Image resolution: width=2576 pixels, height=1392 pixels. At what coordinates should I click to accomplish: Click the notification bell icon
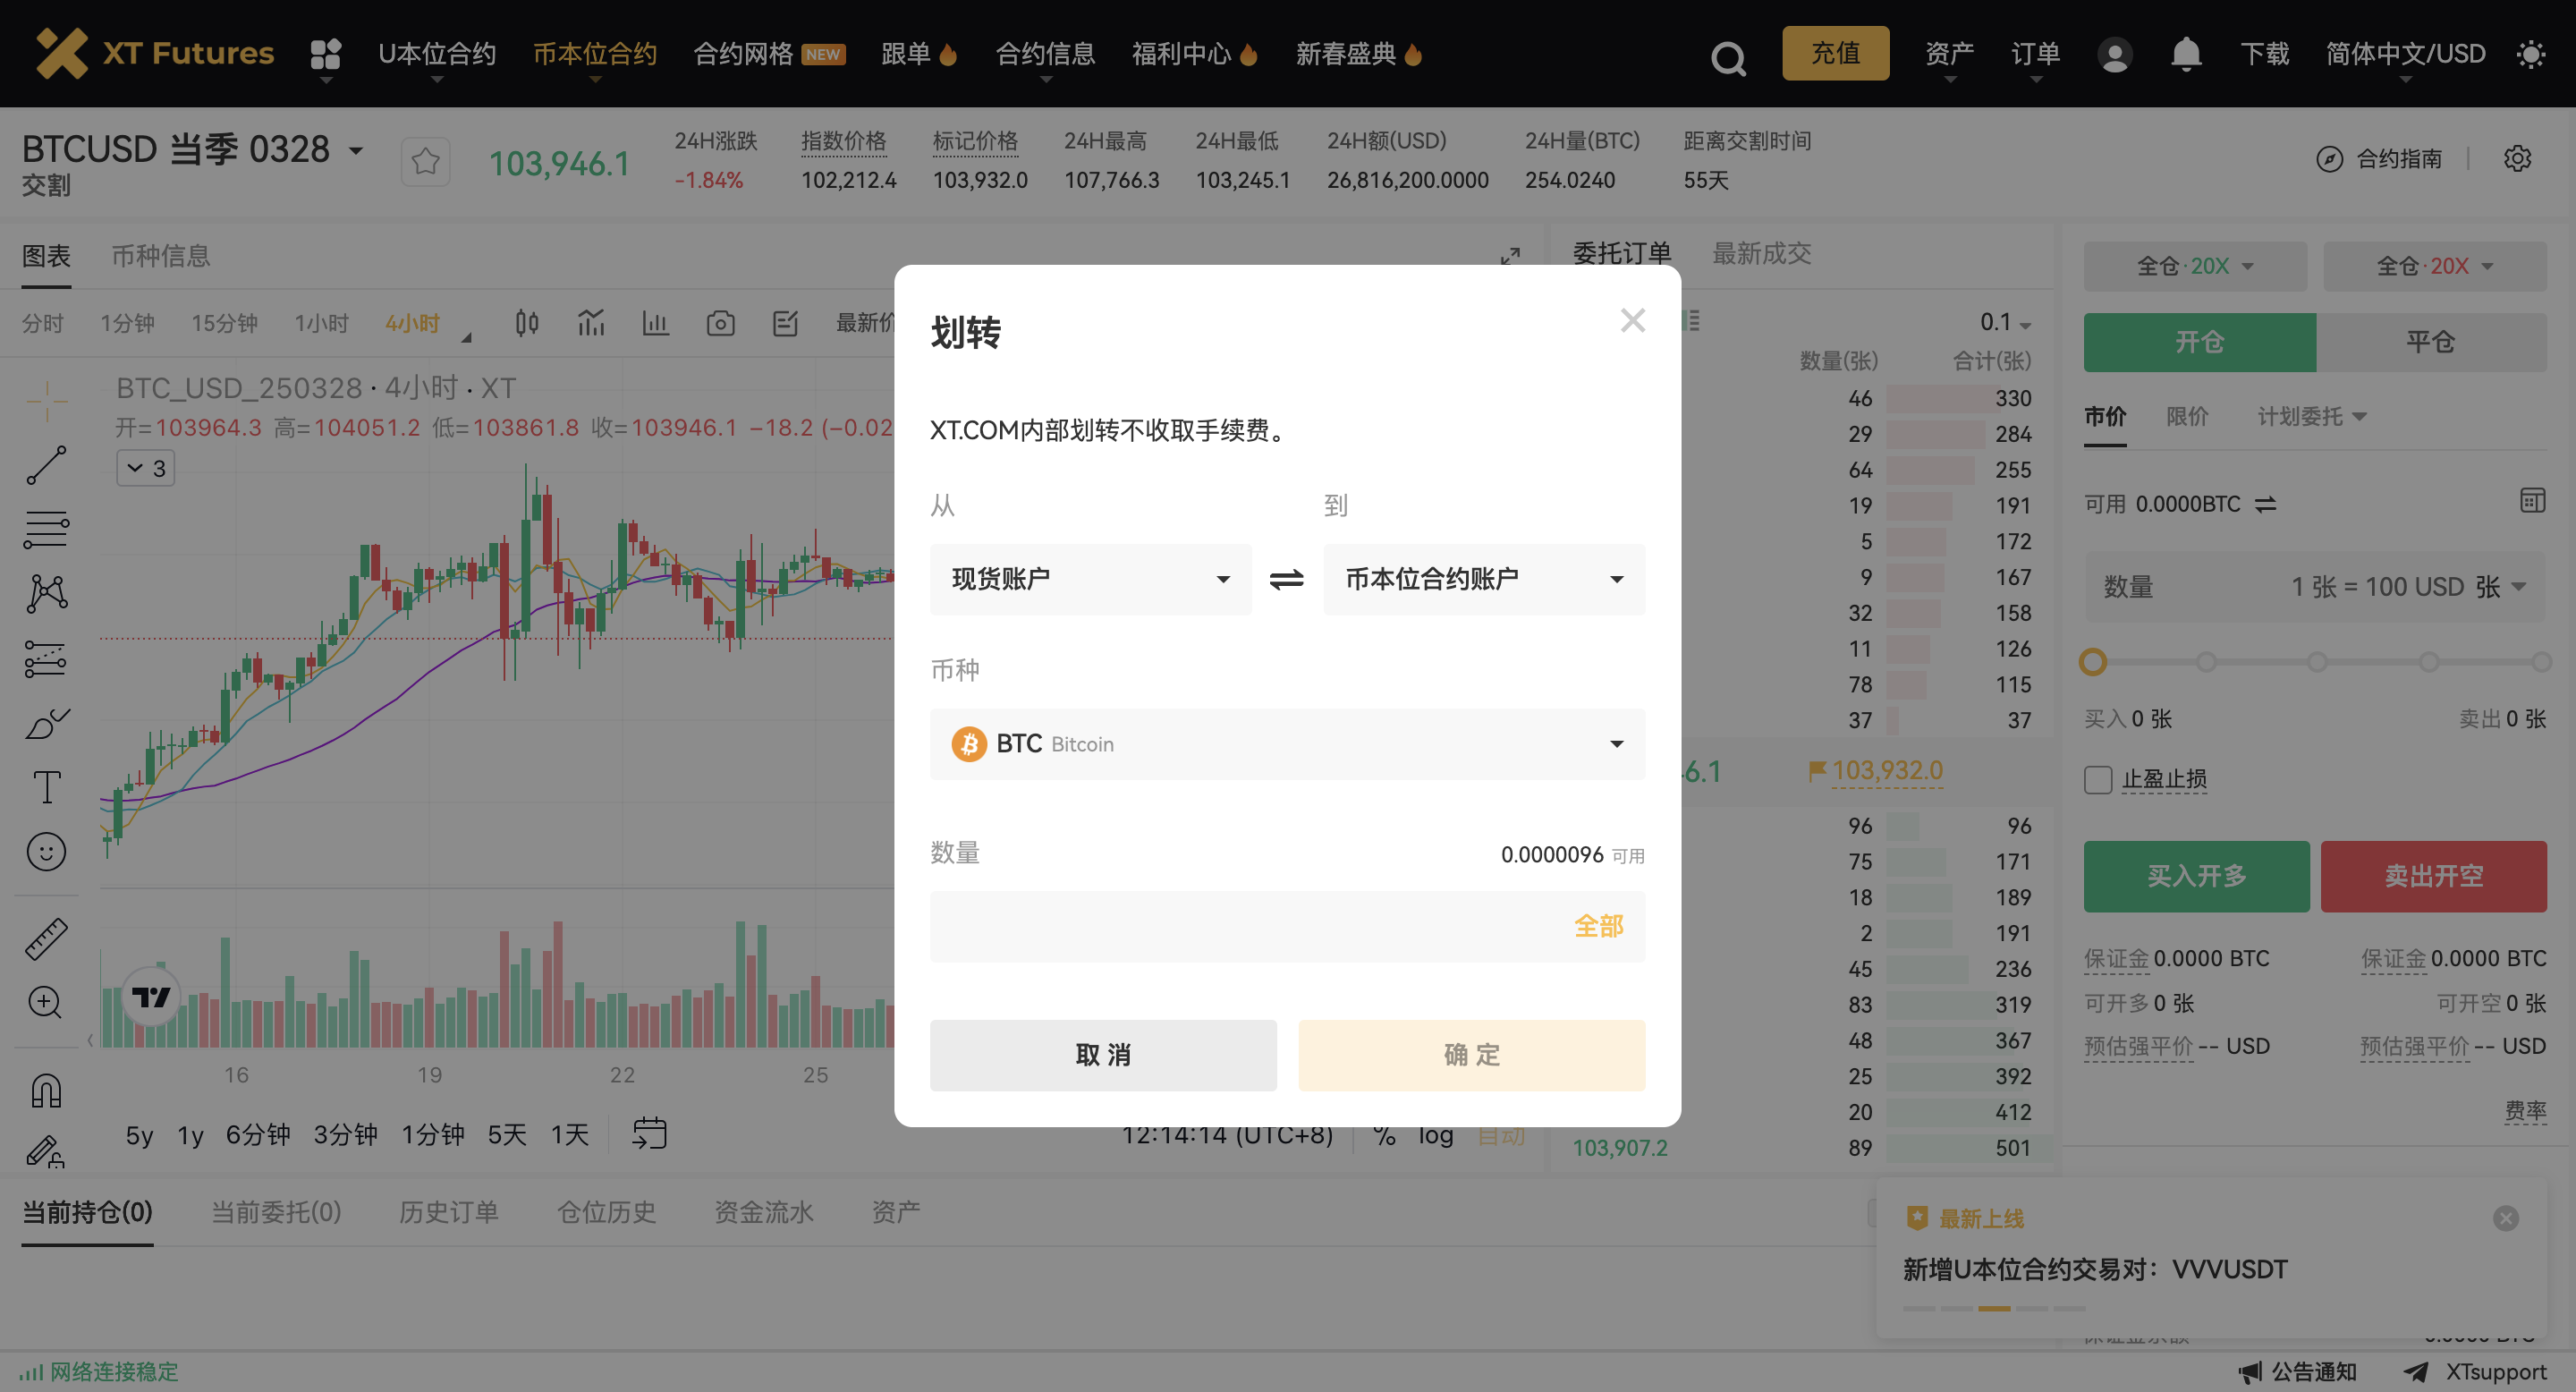point(2186,53)
